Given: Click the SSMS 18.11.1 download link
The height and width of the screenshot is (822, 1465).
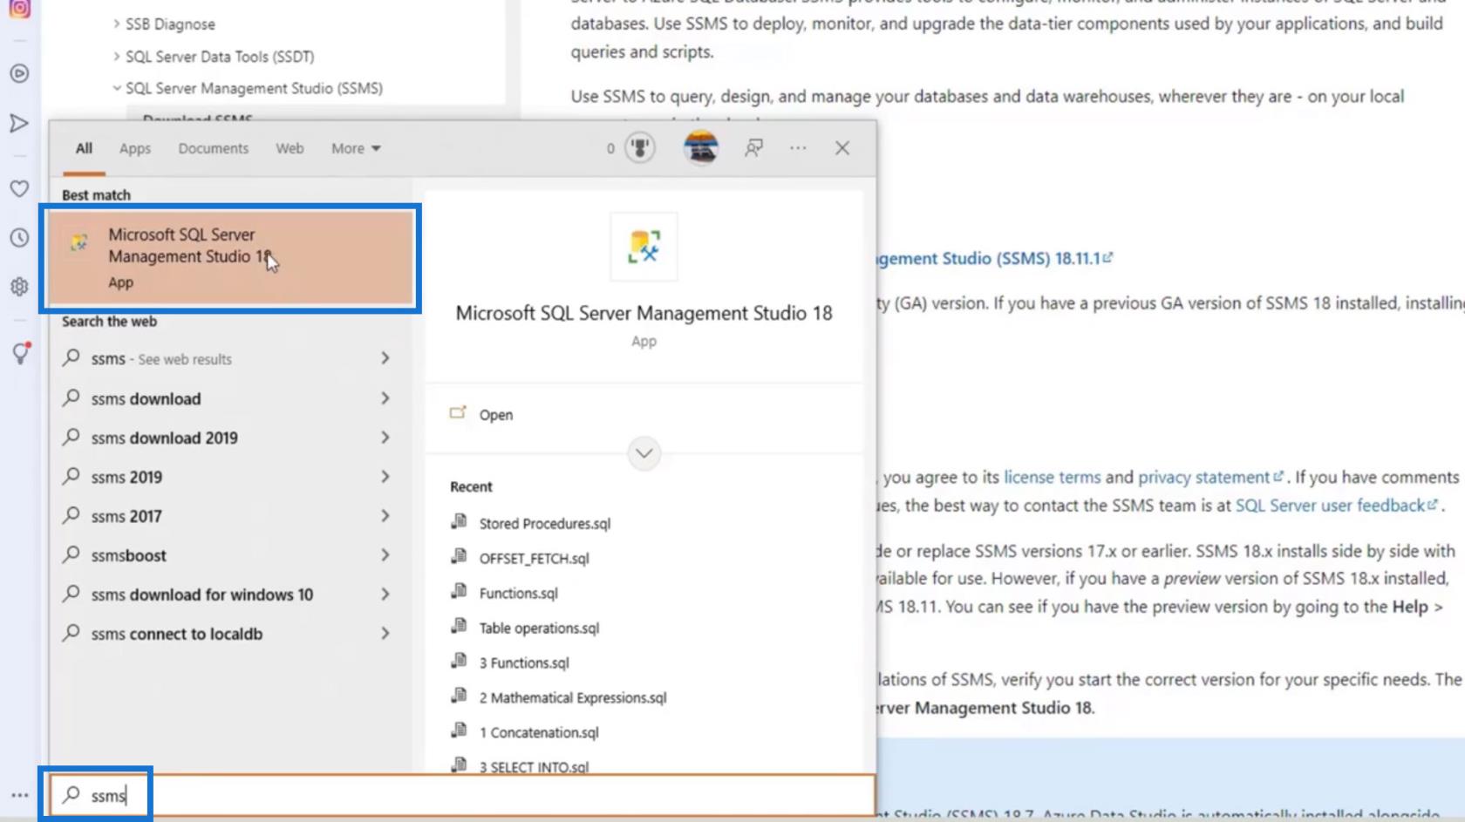Looking at the screenshot, I should click(993, 258).
